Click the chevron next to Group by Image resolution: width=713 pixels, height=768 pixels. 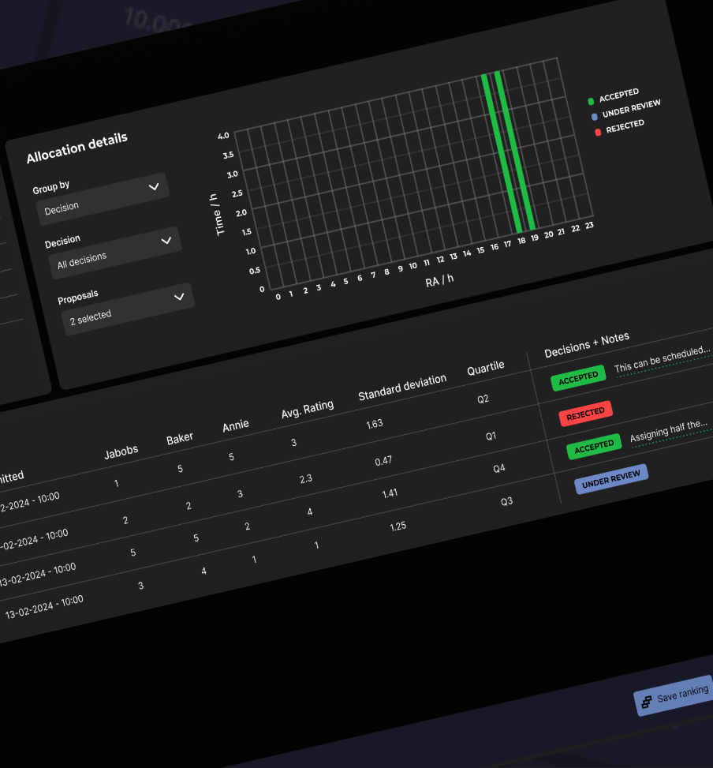(154, 187)
